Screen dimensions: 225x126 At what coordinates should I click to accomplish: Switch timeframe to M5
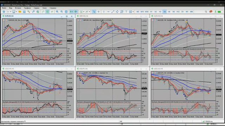pos(138,12)
